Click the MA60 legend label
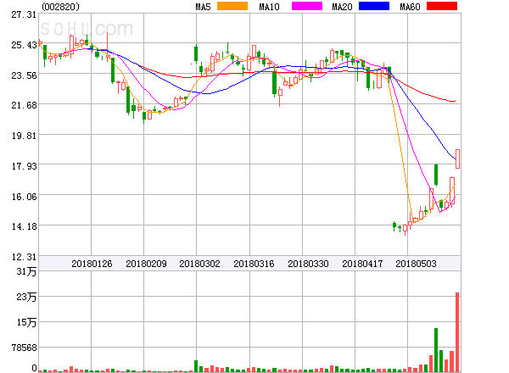Viewport: 509px width, 373px height. [x=410, y=7]
